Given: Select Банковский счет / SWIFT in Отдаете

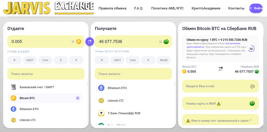Looking at the screenshot, I should click(45, 87).
